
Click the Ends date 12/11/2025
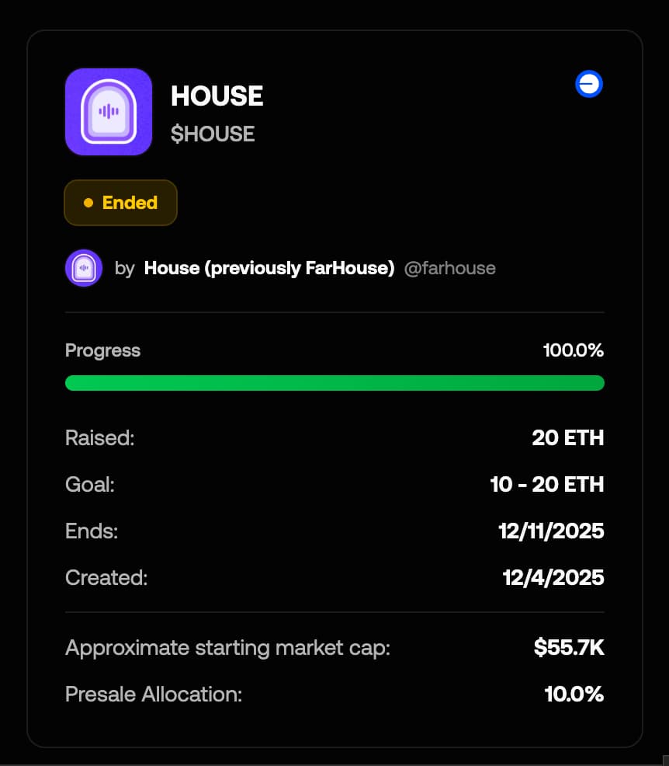tap(551, 531)
